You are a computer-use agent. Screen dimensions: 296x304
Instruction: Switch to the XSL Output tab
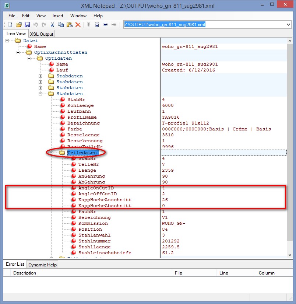click(42, 34)
